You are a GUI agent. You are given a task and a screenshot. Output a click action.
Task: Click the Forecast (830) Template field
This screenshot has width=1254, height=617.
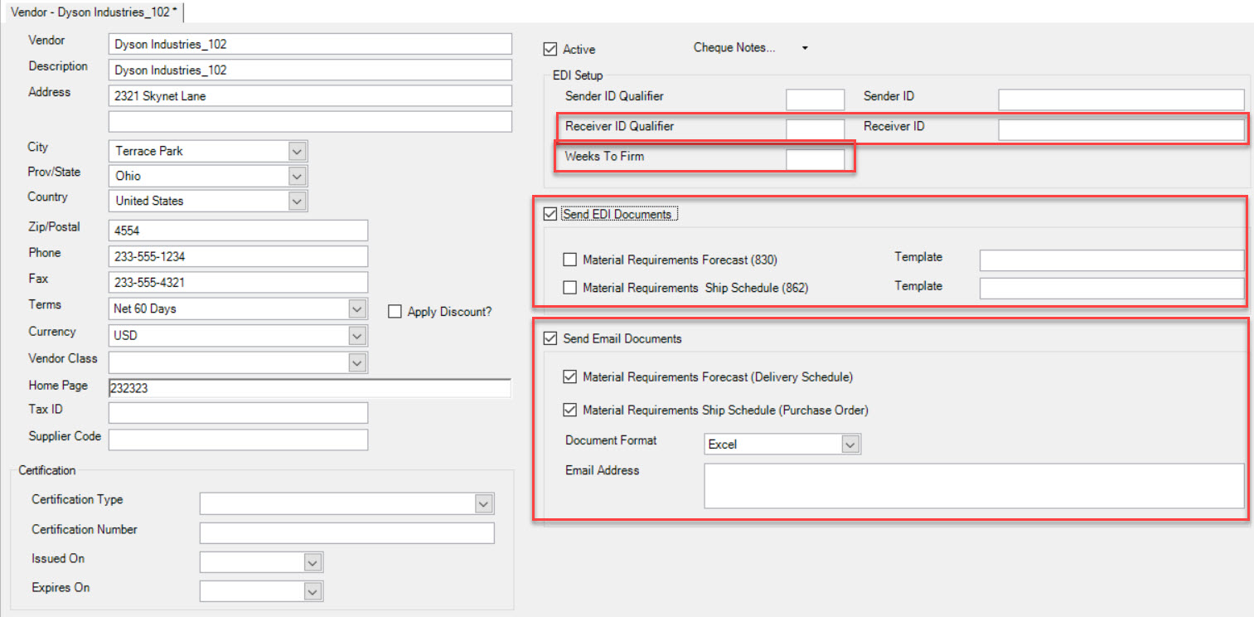pos(1112,260)
